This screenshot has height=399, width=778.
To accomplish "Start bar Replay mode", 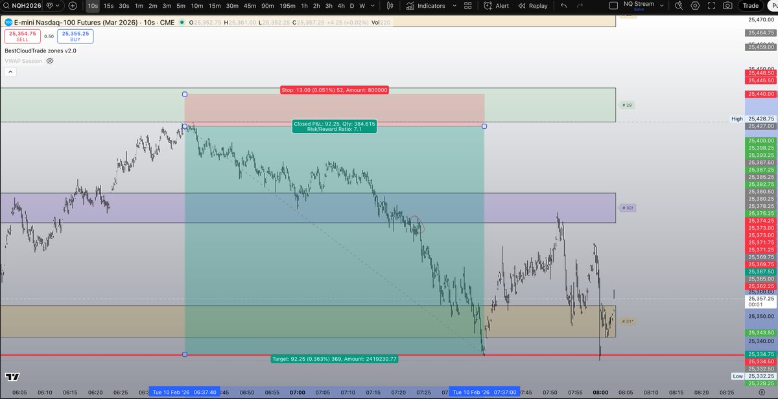I will coord(532,6).
